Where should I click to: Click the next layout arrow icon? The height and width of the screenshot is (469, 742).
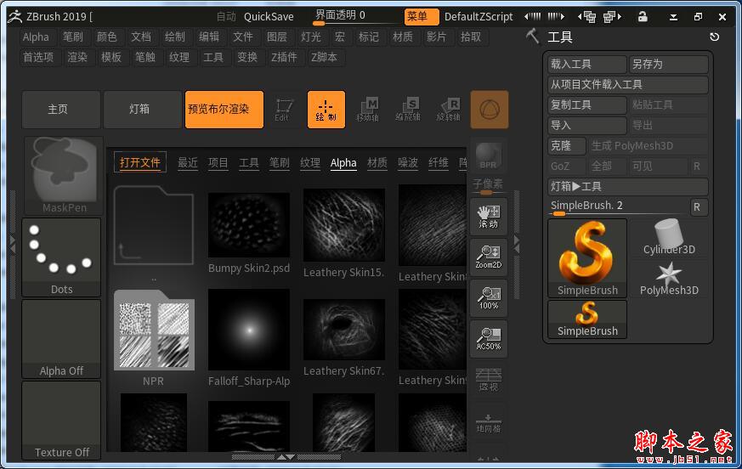[x=612, y=17]
